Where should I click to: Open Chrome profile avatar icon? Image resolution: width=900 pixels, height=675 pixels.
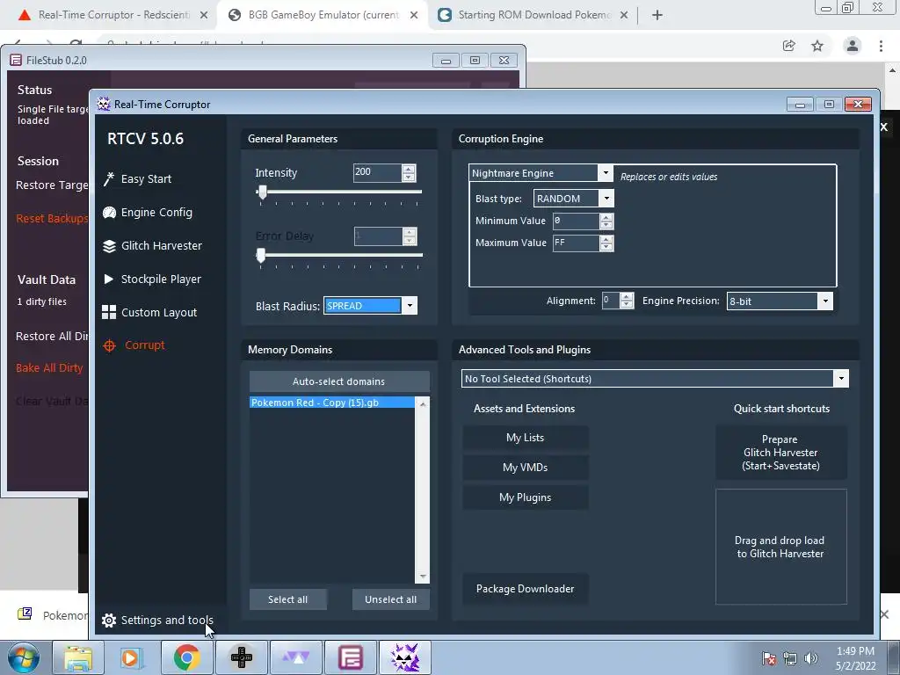pos(853,46)
